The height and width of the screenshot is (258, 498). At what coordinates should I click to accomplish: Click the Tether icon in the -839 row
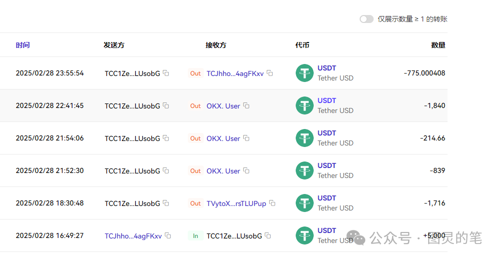click(x=305, y=170)
